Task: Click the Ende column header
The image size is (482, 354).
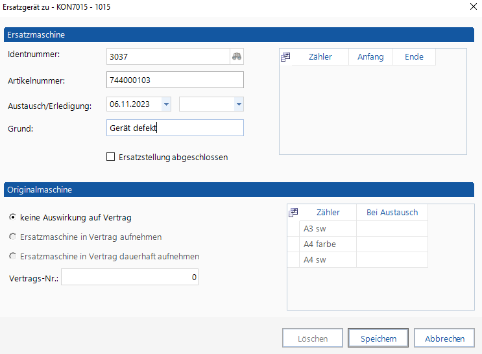Action: coord(414,57)
